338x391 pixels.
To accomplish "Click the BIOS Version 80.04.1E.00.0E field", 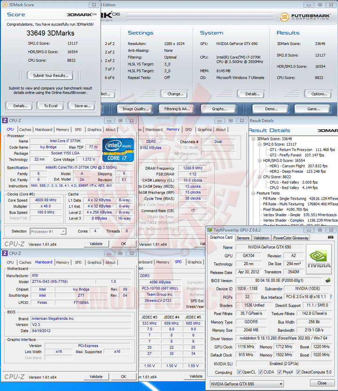I will 279,280.
